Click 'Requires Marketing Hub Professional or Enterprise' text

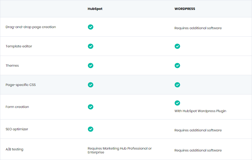(x=120, y=150)
